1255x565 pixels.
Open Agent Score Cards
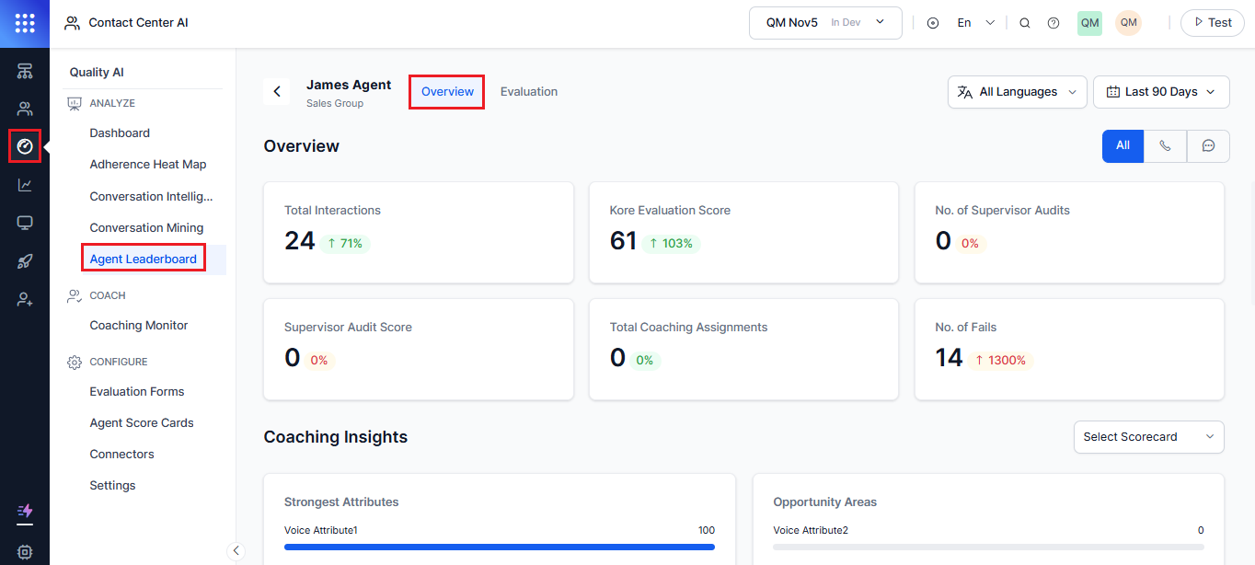(142, 423)
